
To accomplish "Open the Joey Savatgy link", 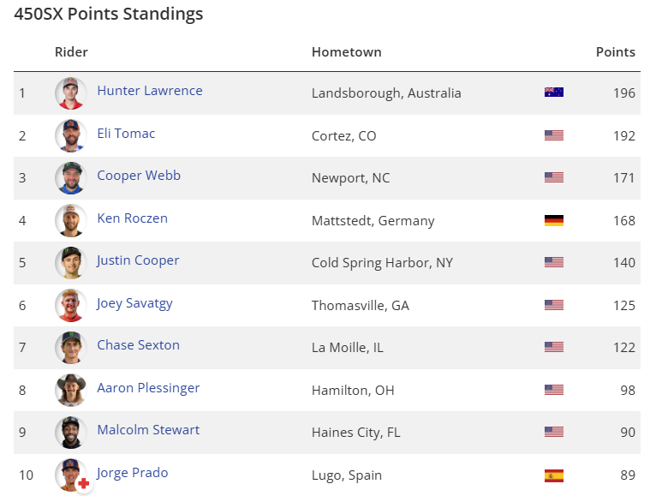I will pos(135,302).
